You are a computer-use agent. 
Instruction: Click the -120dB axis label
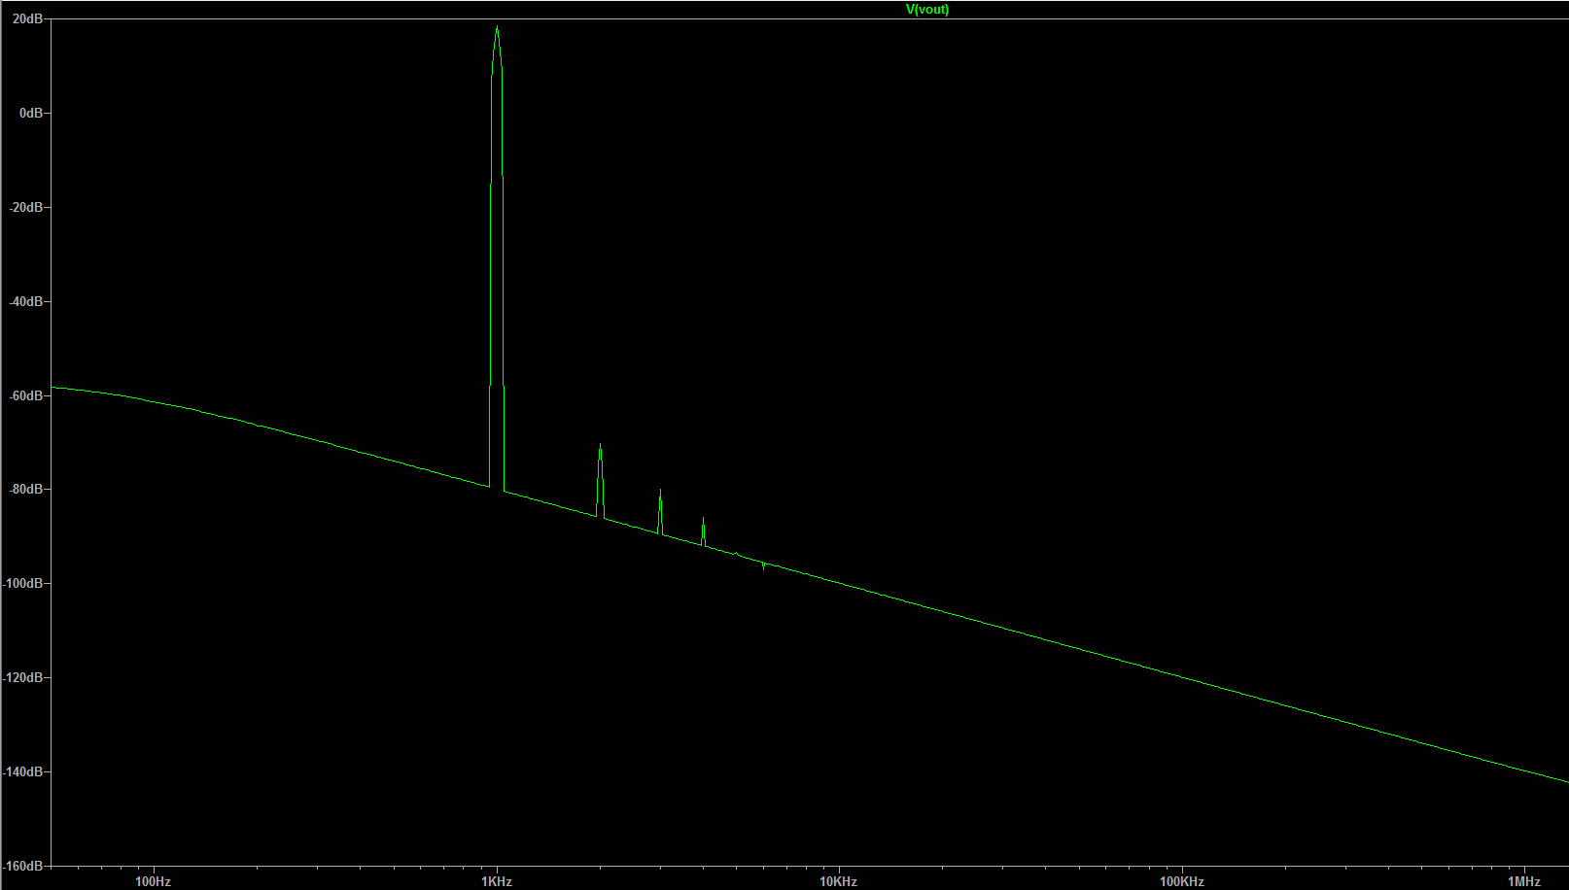22,678
